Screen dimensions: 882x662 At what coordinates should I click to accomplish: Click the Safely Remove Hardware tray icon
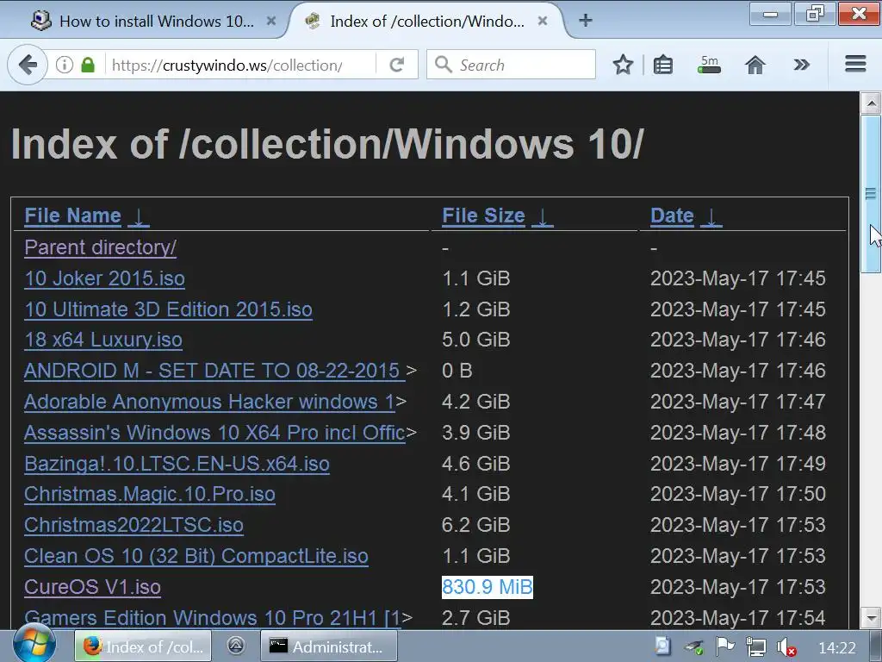(x=694, y=646)
